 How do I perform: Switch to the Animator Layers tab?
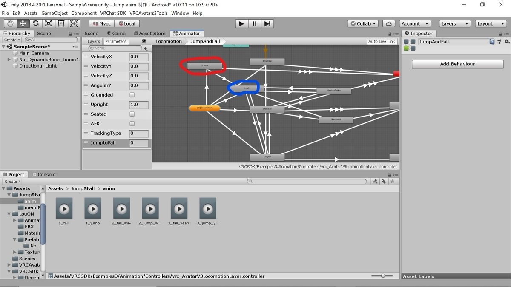coord(94,41)
